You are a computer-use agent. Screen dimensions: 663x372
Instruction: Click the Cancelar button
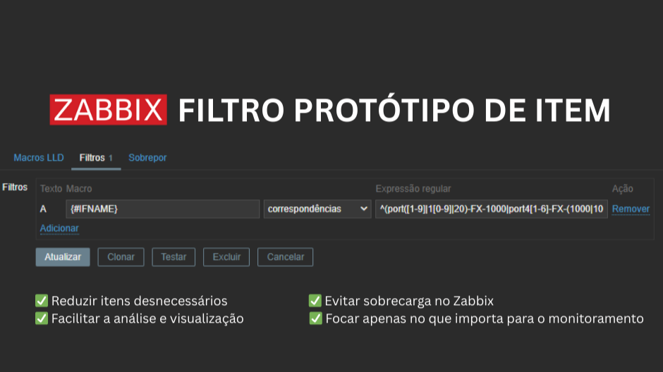pos(286,256)
